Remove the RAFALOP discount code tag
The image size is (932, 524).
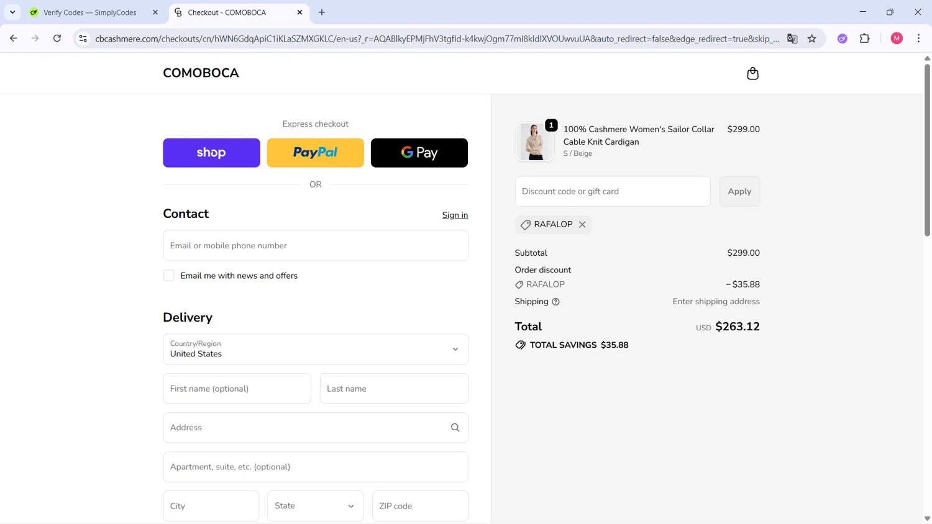tap(582, 225)
